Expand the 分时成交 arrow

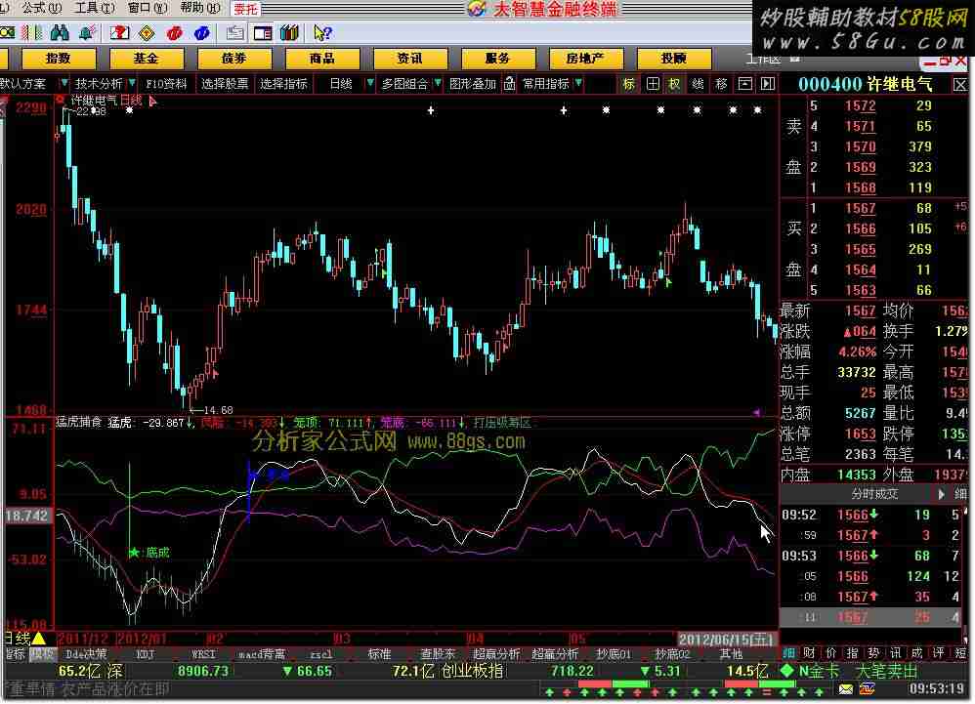[x=942, y=494]
